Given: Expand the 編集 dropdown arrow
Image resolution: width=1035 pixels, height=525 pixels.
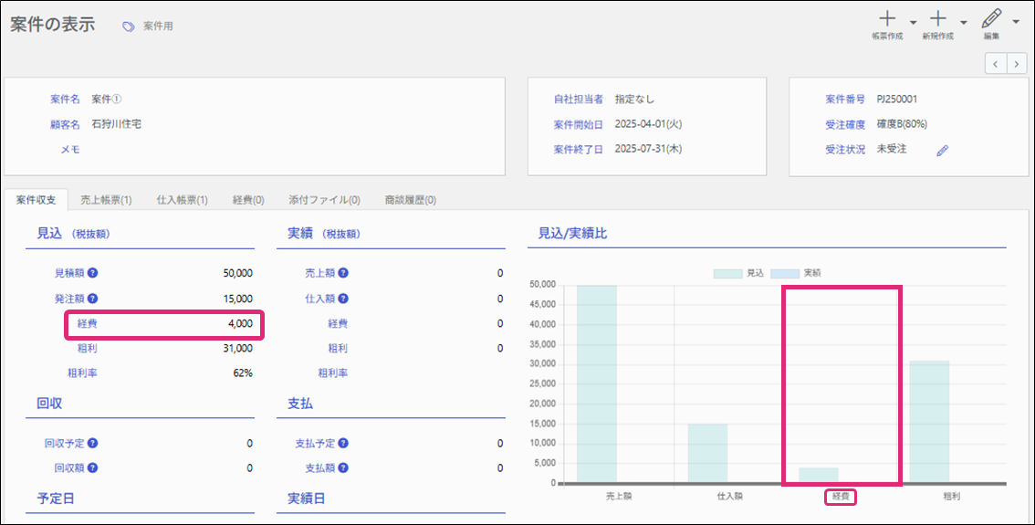Looking at the screenshot, I should point(1016,22).
